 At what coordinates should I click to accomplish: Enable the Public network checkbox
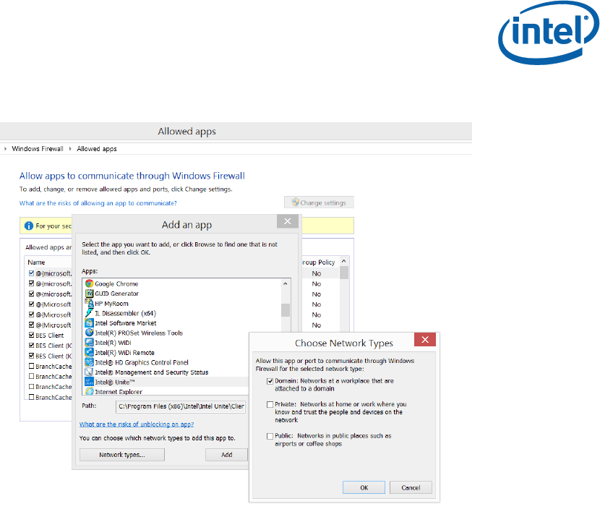(x=270, y=436)
